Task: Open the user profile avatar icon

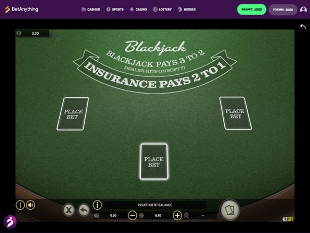Action: (x=303, y=10)
